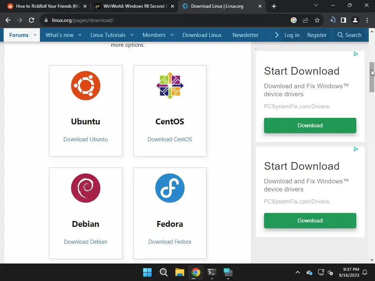Screen dimensions: 375x281
Task: Click the scrollbar down arrow
Action: coord(372,260)
